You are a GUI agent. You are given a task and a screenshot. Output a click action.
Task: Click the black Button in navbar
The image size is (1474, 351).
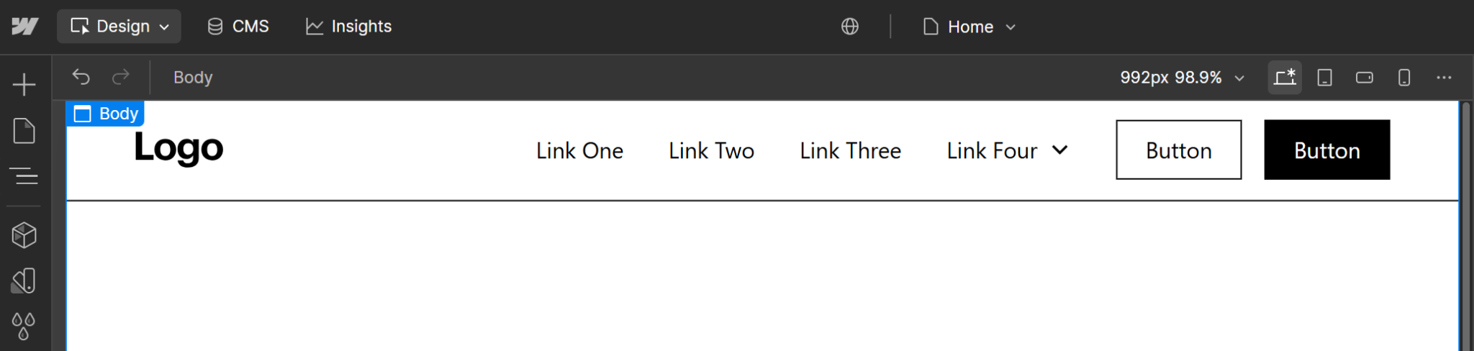1326,150
